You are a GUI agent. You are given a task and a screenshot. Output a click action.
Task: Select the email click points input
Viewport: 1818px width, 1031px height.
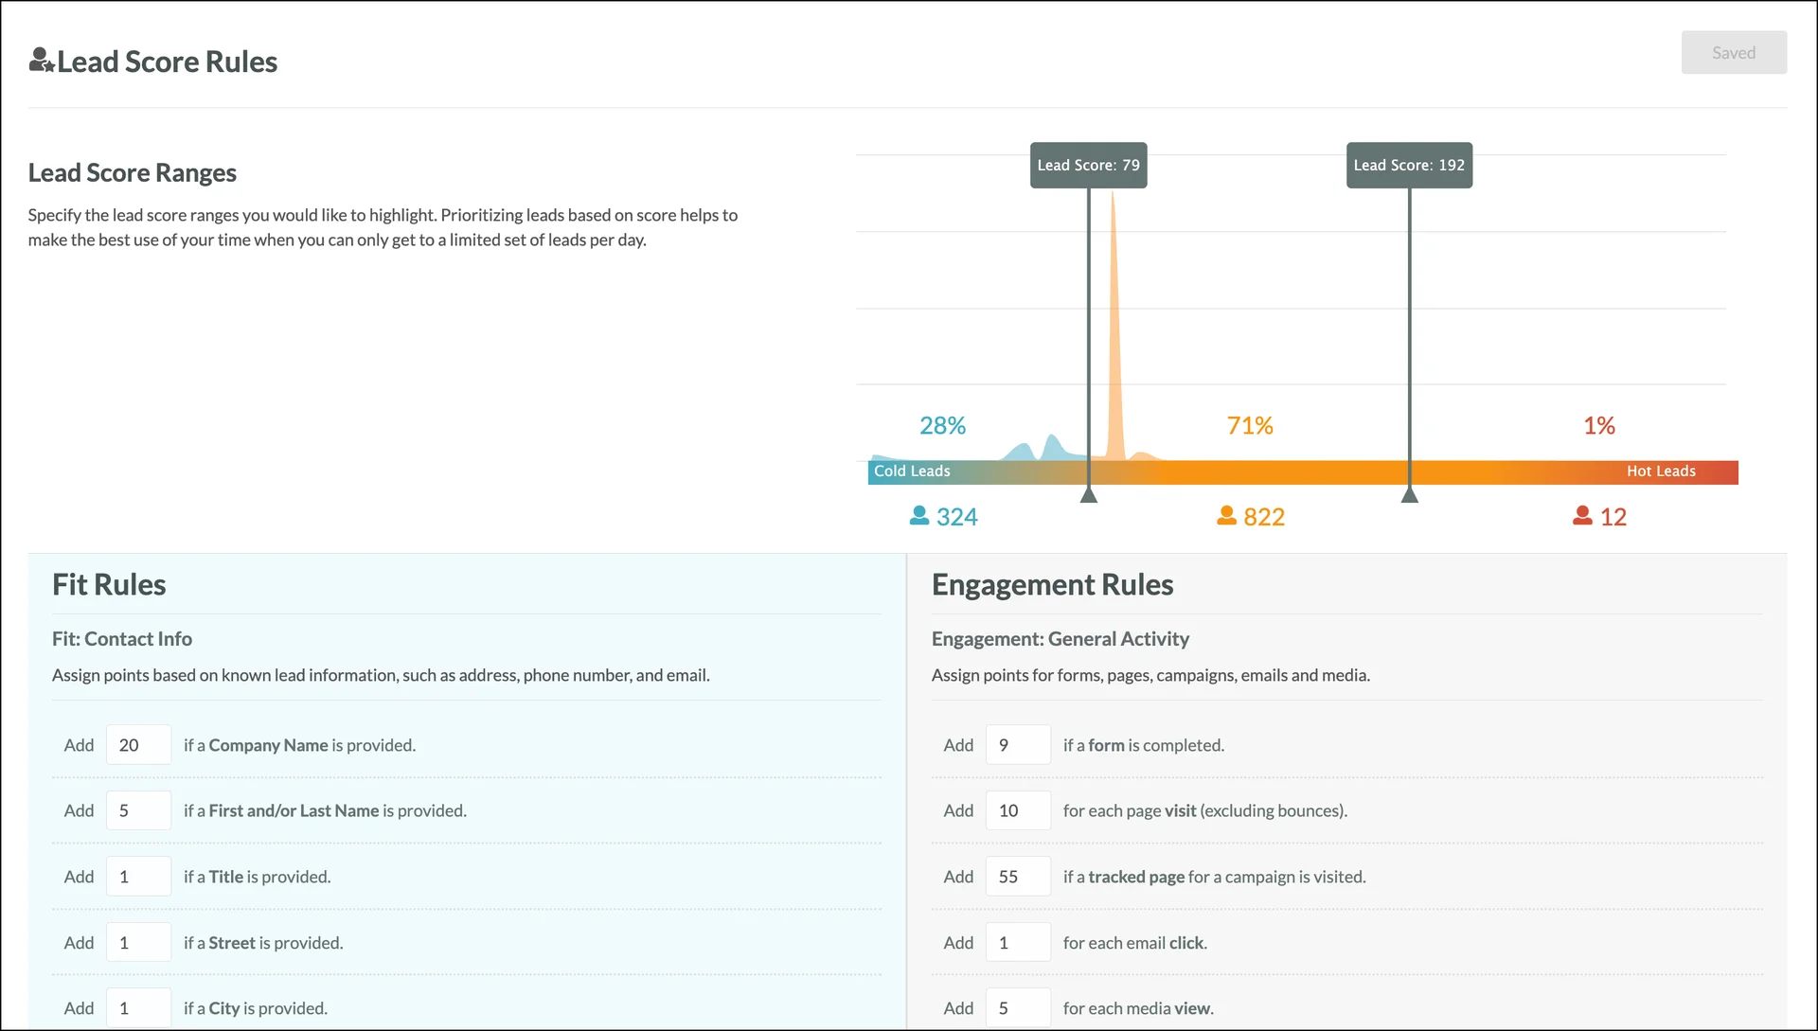(1018, 943)
